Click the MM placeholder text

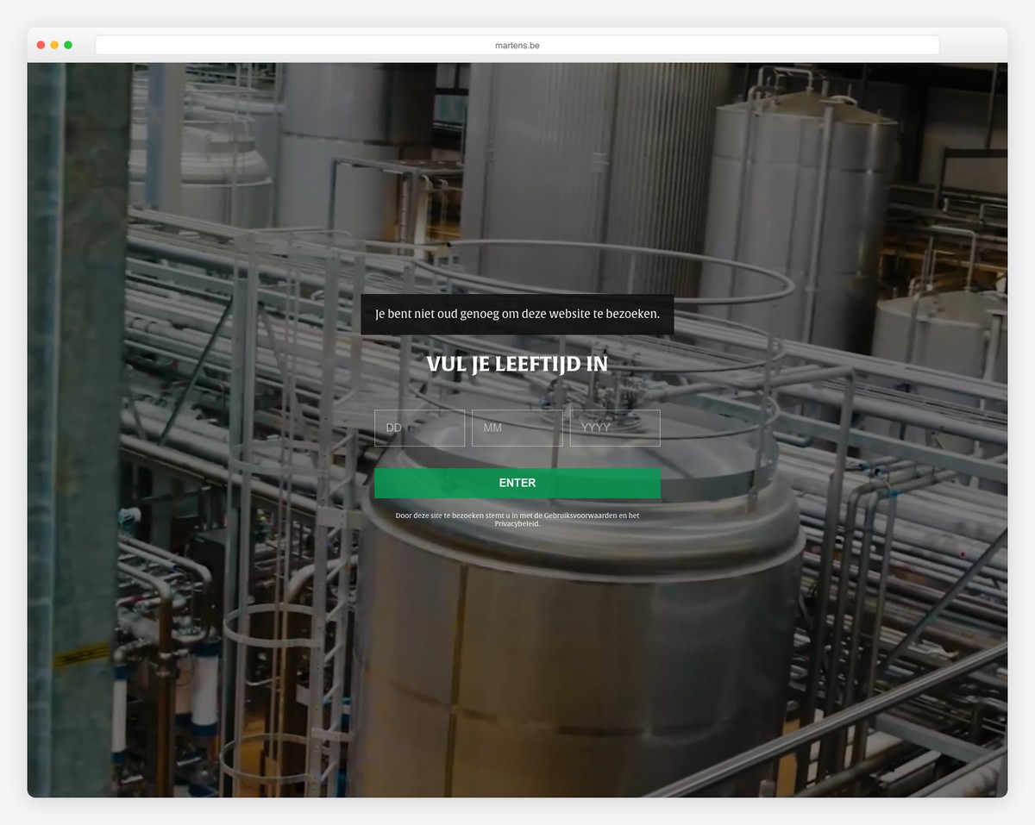point(492,428)
